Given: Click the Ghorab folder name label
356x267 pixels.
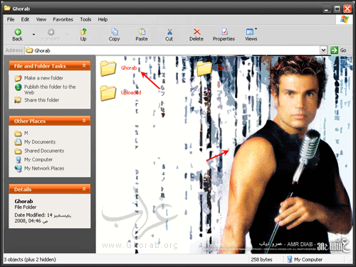Looking at the screenshot, I should (129, 68).
